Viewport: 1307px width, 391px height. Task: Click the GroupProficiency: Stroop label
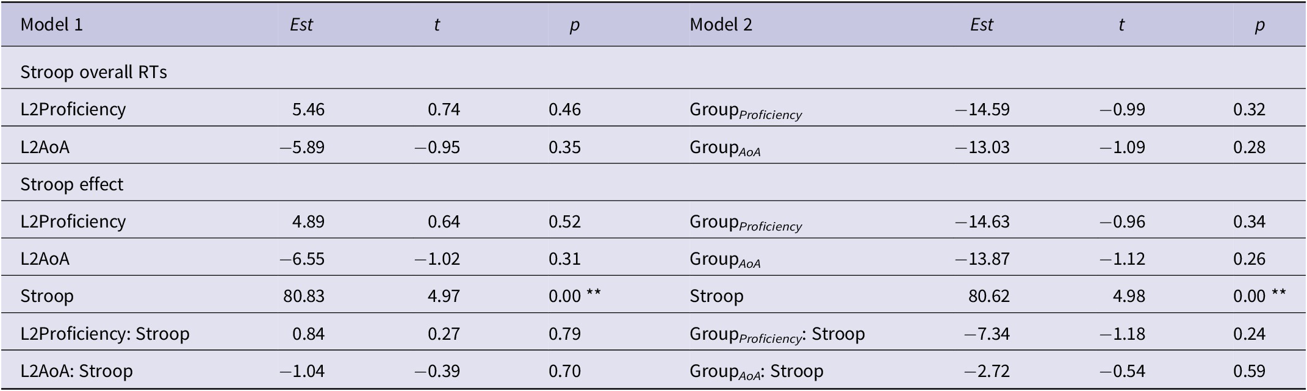777,335
